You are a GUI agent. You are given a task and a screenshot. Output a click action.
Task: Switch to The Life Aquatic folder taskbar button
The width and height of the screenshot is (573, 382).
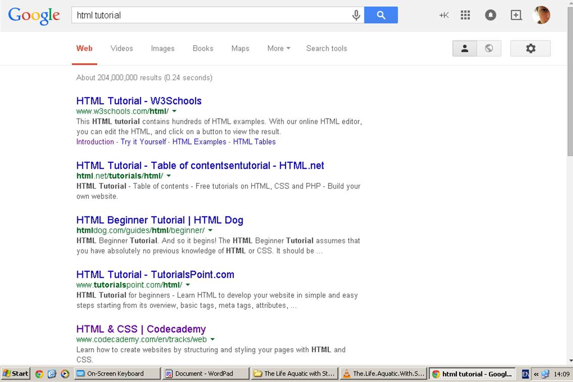[295, 373]
